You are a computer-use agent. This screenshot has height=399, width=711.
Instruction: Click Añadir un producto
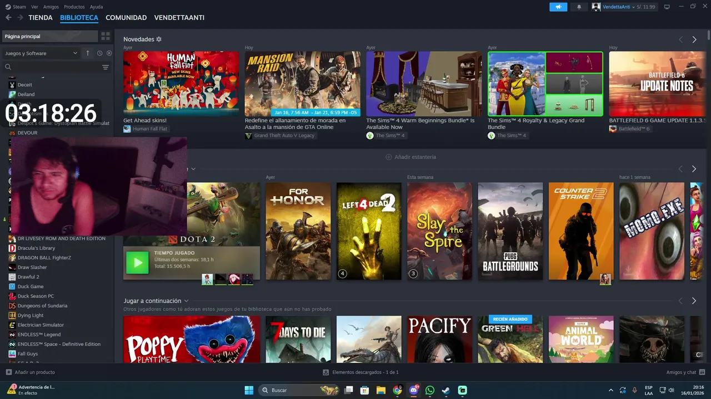click(x=31, y=372)
